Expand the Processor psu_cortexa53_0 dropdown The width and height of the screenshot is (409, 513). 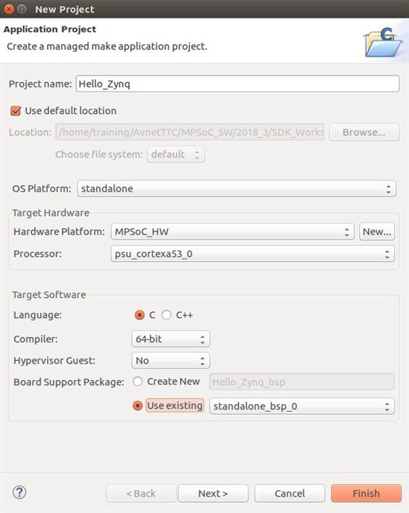(x=252, y=254)
